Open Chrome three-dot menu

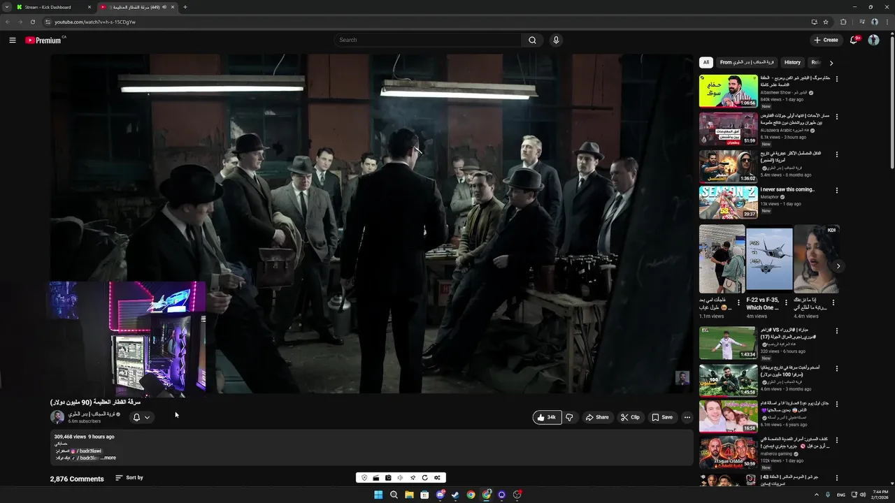click(887, 22)
